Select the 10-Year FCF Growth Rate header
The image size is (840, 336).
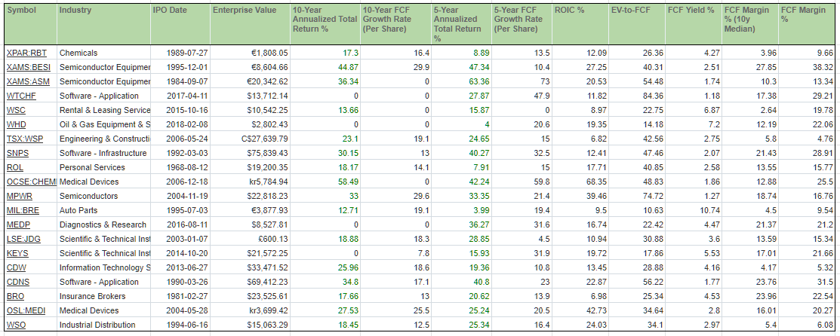pos(396,25)
